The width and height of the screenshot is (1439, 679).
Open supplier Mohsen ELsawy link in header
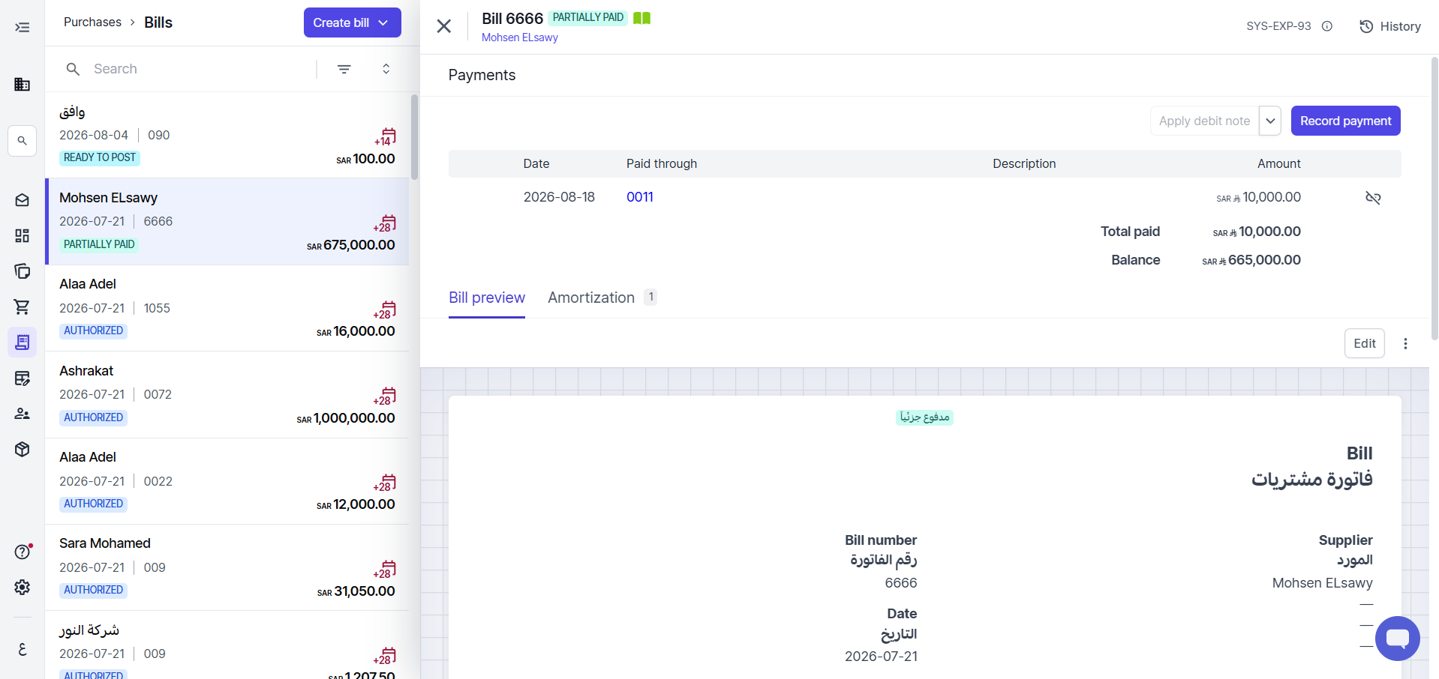click(x=520, y=37)
